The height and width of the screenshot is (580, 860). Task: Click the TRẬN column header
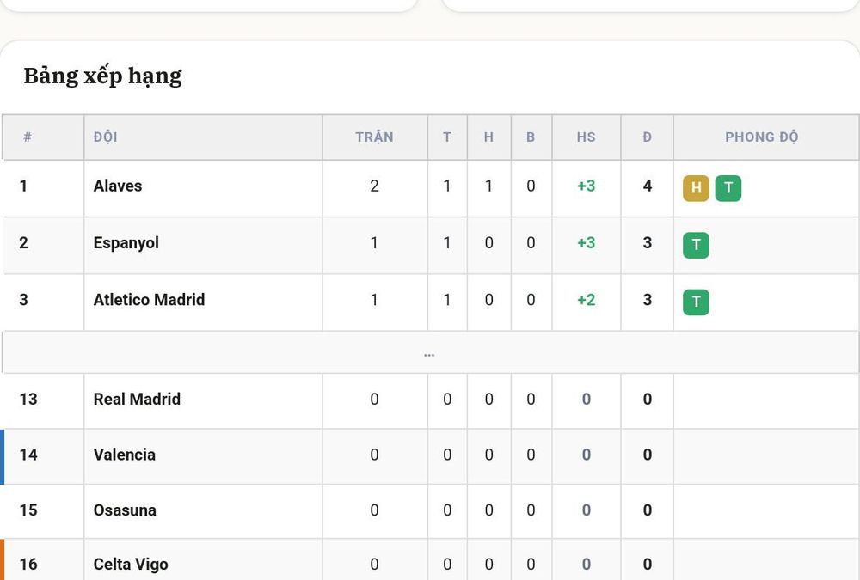pyautogui.click(x=374, y=137)
